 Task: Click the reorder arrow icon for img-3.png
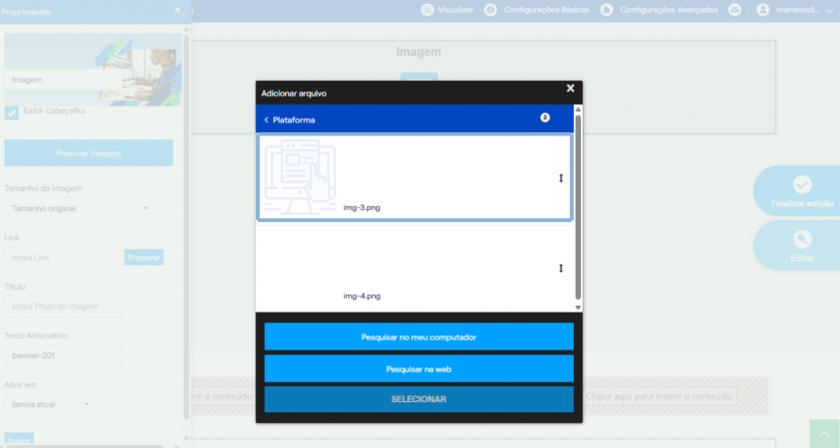tap(561, 178)
